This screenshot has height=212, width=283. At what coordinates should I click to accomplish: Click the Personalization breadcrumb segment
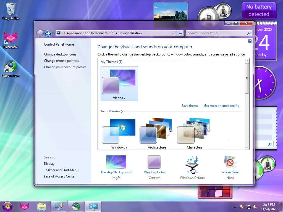[130, 33]
